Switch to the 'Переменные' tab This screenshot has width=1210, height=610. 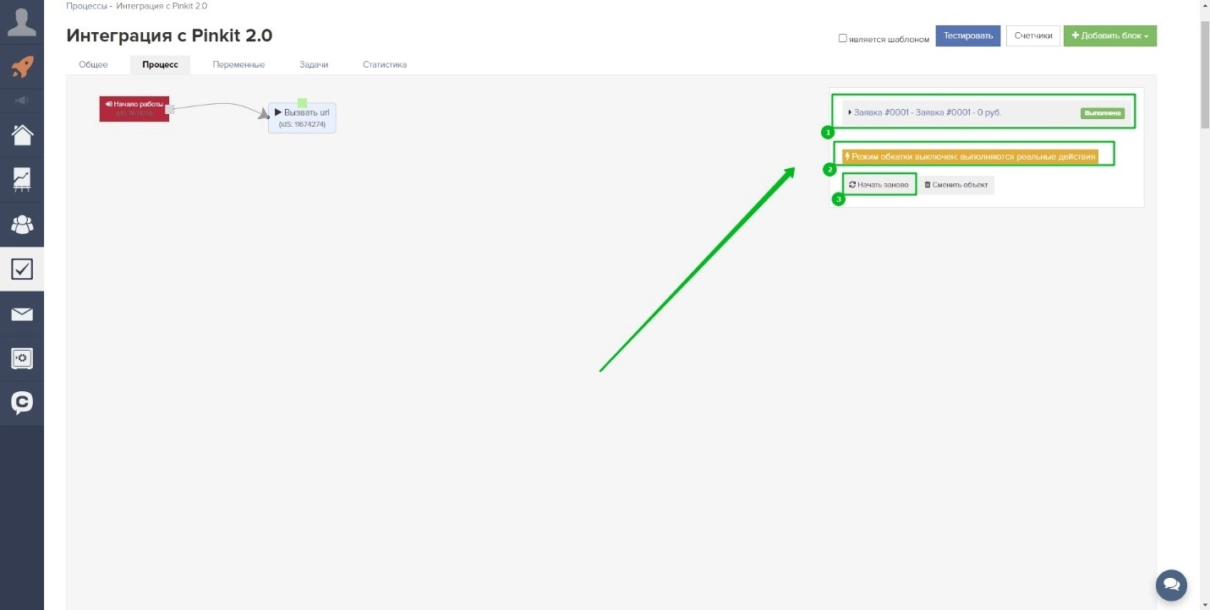(x=238, y=64)
